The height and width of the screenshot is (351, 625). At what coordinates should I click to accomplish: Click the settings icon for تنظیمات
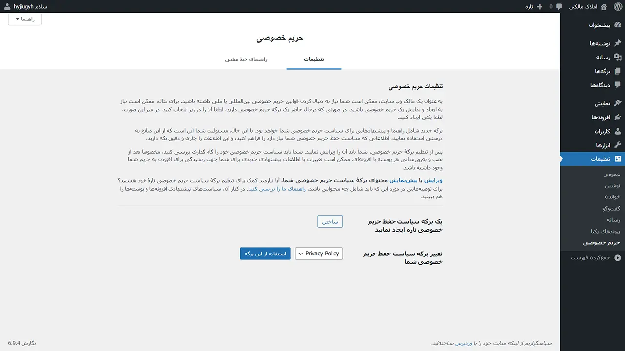(617, 159)
